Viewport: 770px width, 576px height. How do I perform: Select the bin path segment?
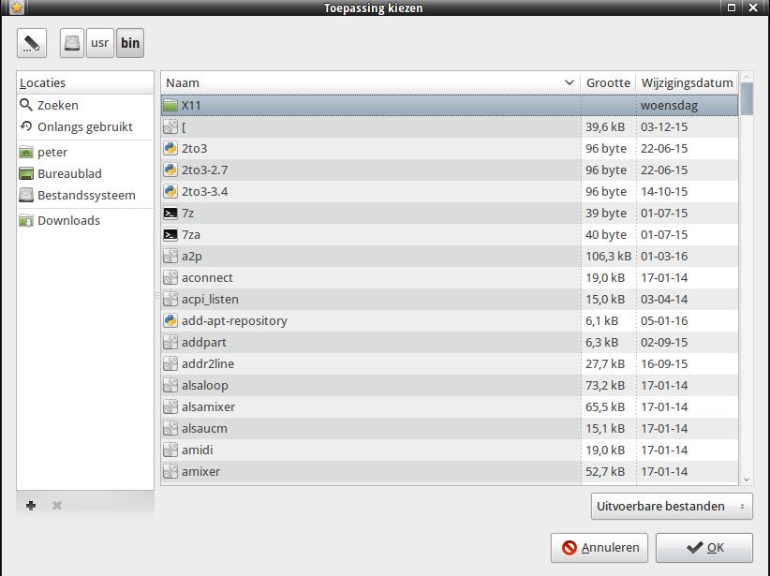pyautogui.click(x=130, y=43)
